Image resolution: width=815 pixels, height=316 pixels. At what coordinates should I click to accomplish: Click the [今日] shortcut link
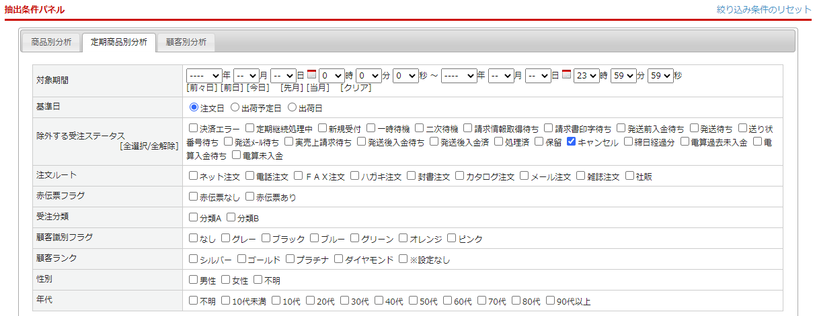click(x=258, y=88)
